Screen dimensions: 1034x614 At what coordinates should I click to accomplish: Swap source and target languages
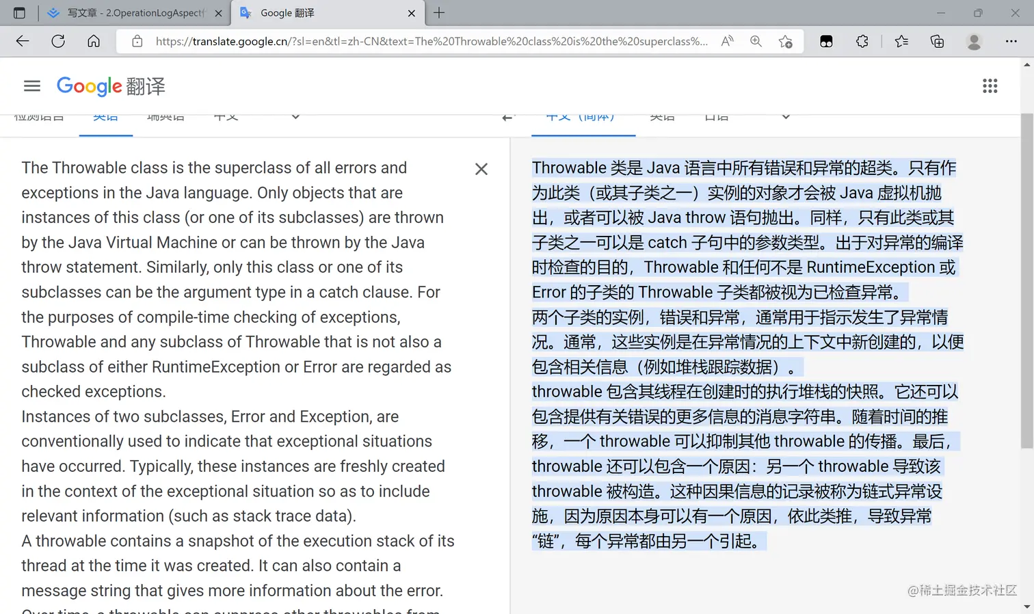coord(507,118)
